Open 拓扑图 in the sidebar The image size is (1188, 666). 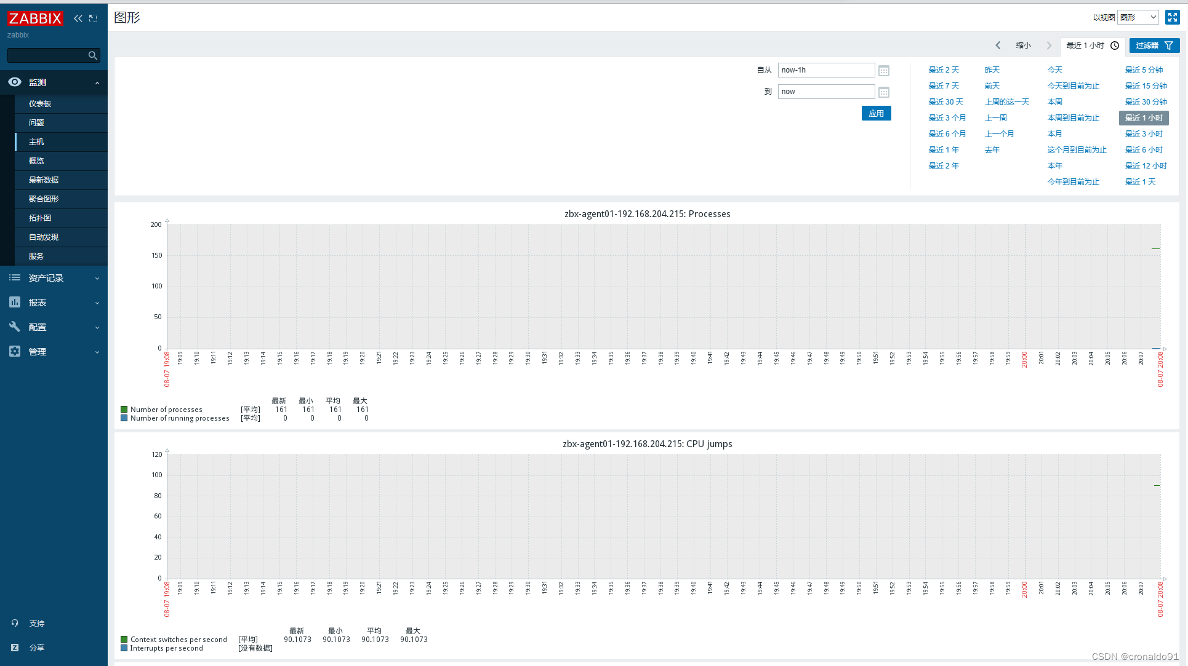40,218
